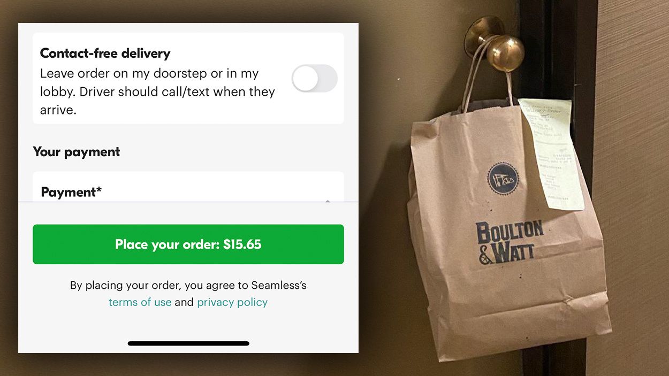Tap the Your payment section header
Viewport: 669px width, 376px height.
click(77, 152)
